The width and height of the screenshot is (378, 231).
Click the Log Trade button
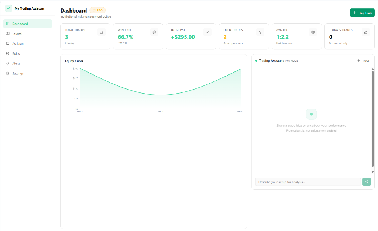[362, 13]
